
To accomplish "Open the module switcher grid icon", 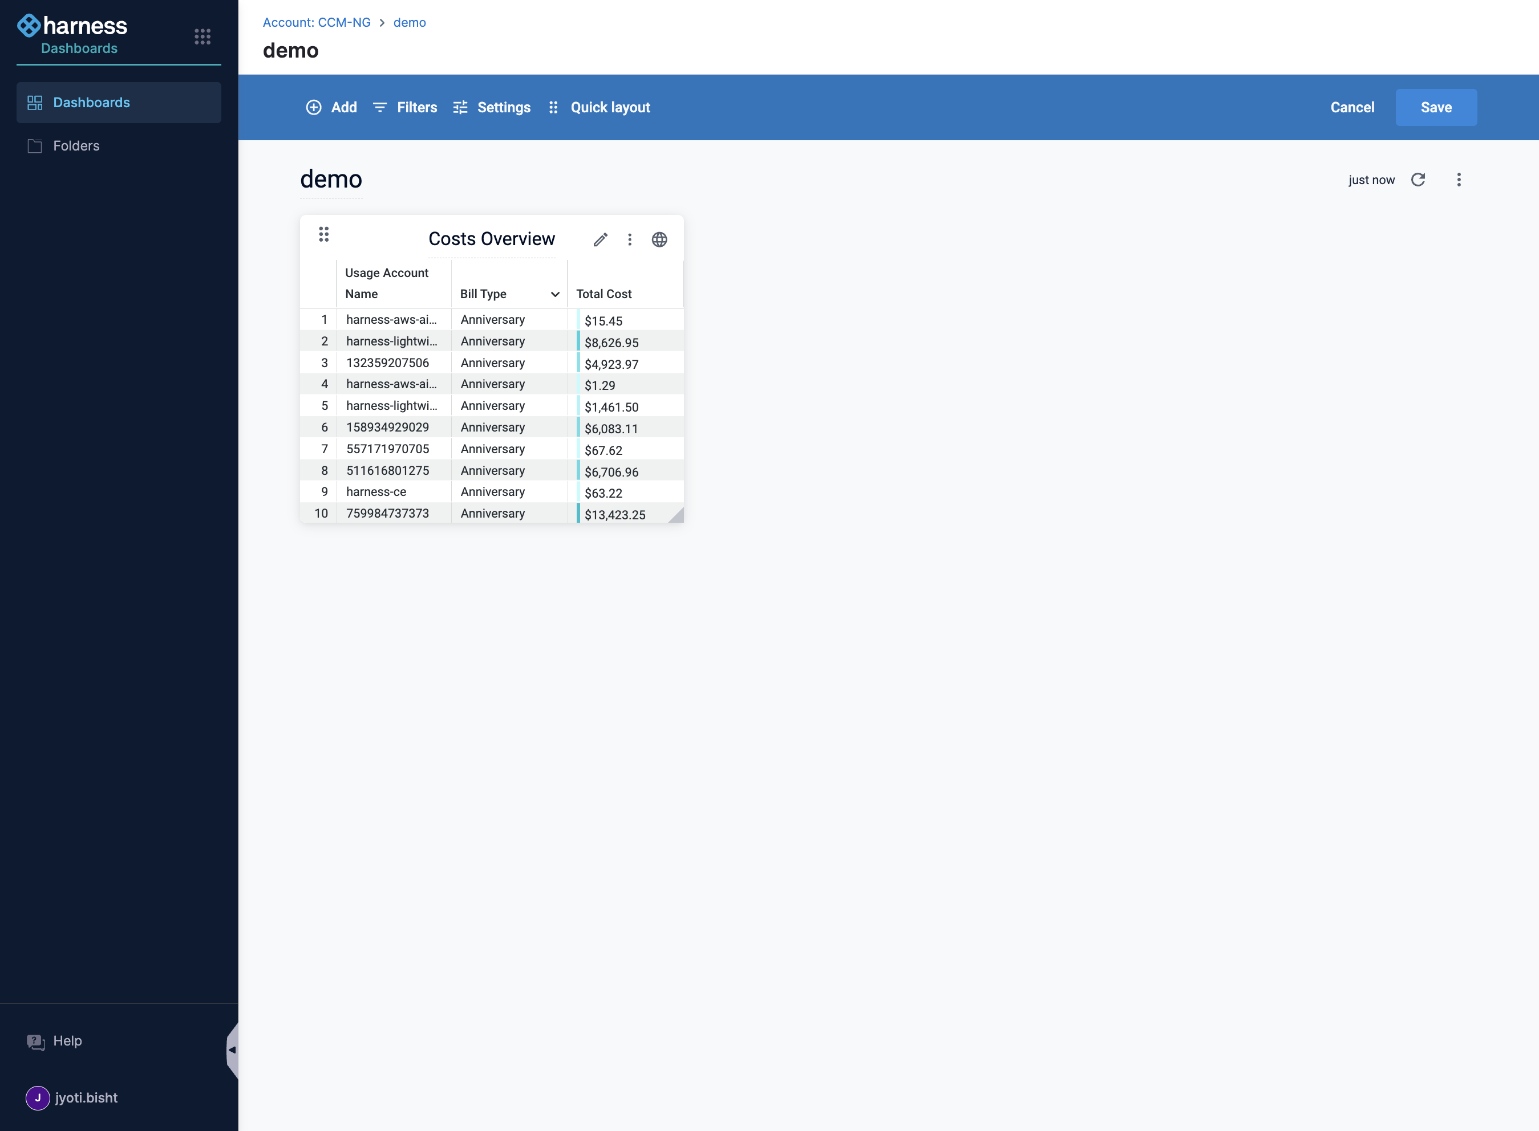I will [202, 37].
